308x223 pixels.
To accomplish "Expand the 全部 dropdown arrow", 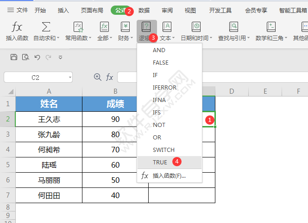I will [x=111, y=38].
